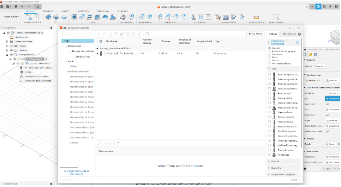Click the 1/8" Flat Endmill tool icon
The height and width of the screenshot is (187, 341).
tap(101, 54)
